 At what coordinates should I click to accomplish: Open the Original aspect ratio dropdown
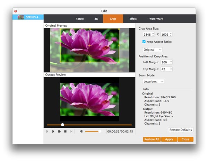point(152,50)
